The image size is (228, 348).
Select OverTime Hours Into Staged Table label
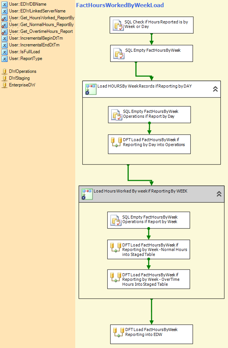coord(151,279)
